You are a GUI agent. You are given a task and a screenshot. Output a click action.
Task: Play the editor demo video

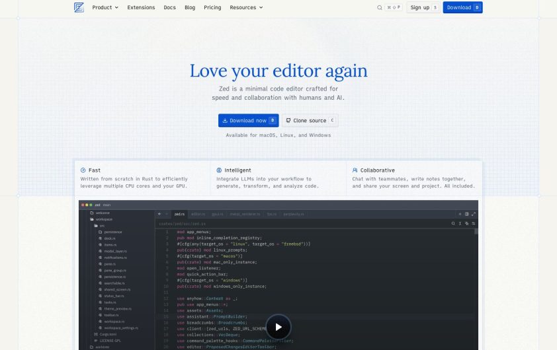tap(278, 327)
